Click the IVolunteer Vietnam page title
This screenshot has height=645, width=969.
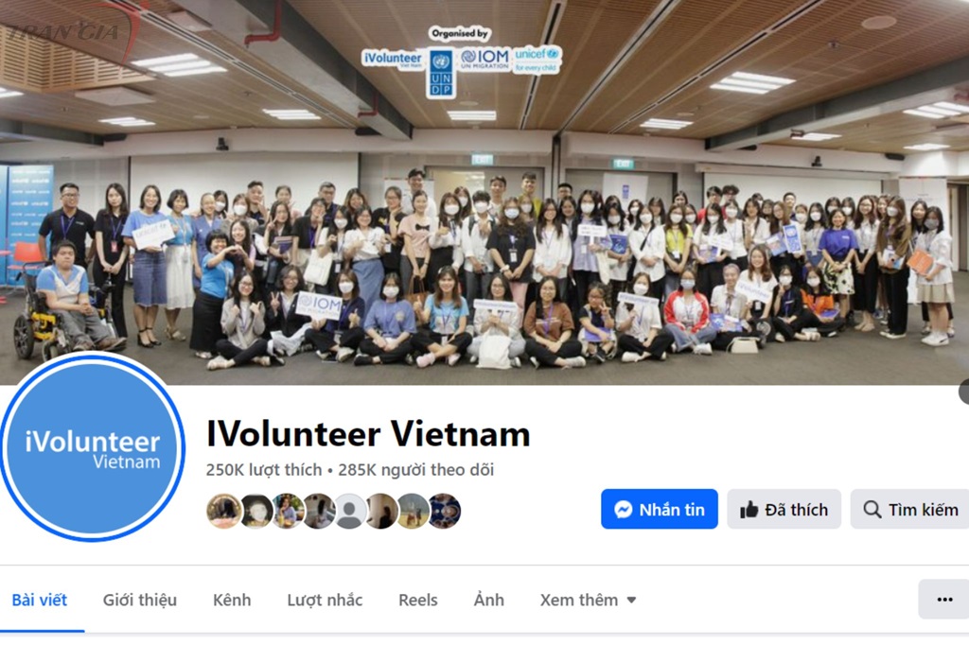pyautogui.click(x=368, y=434)
